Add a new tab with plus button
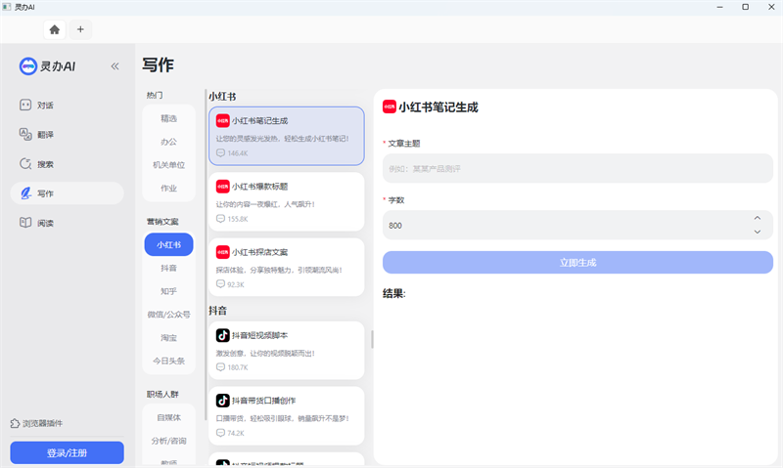The height and width of the screenshot is (468, 783). (80, 29)
